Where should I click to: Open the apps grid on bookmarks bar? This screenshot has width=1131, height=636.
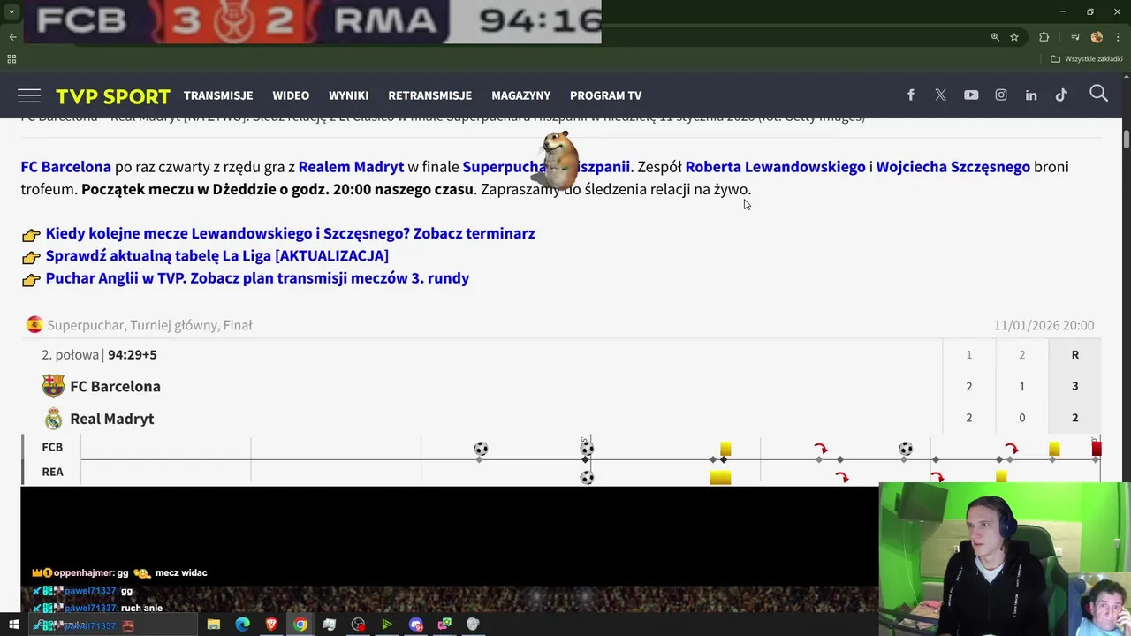pyautogui.click(x=11, y=59)
